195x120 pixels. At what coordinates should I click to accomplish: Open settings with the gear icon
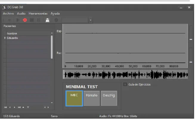(x=56, y=20)
